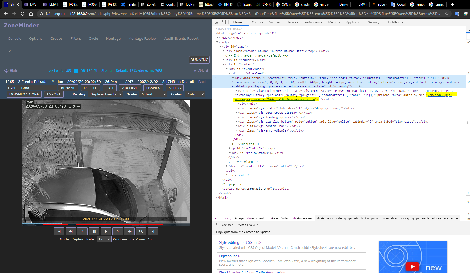Expand the div id header node
Image resolution: width=470 pixels, height=273 pixels.
[x=224, y=60]
